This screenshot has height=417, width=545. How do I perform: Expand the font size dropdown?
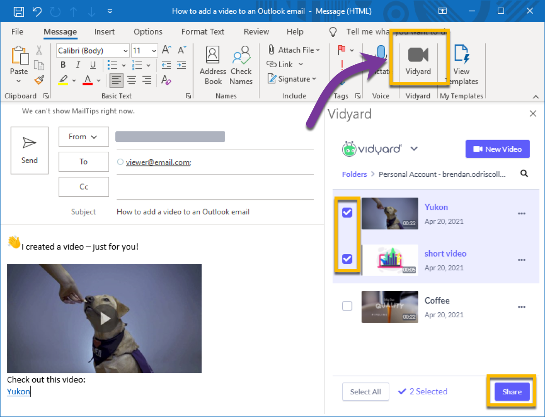tap(154, 51)
